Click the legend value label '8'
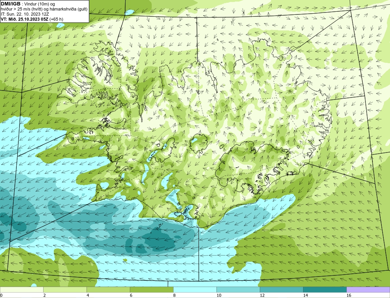This screenshot has height=298, width=390. tap(174, 295)
